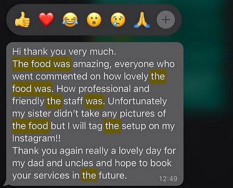Tap the highlighted 'the food' before 'but'

30,126
